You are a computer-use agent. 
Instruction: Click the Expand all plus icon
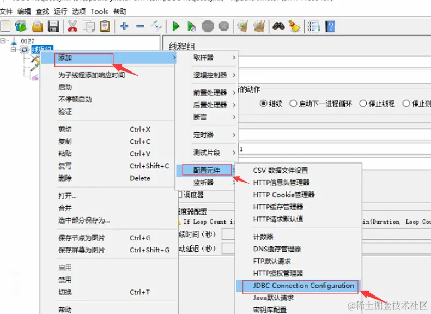tap(124, 26)
